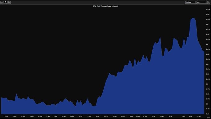Click the 16 Oct date label
Image resolution: width=211 pixels, height=119 pixels.
(x=97, y=116)
